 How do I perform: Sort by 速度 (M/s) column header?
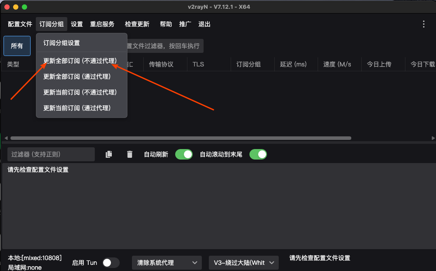coord(337,64)
